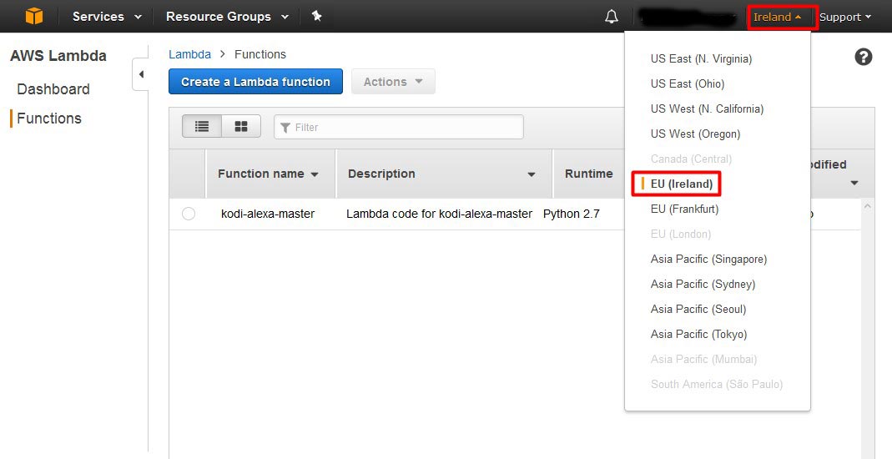Click the Lambda breadcrumb link
Image resolution: width=892 pixels, height=459 pixels.
pyautogui.click(x=189, y=54)
